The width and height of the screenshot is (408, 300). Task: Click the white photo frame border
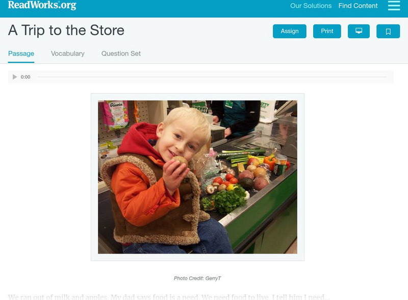point(197,97)
